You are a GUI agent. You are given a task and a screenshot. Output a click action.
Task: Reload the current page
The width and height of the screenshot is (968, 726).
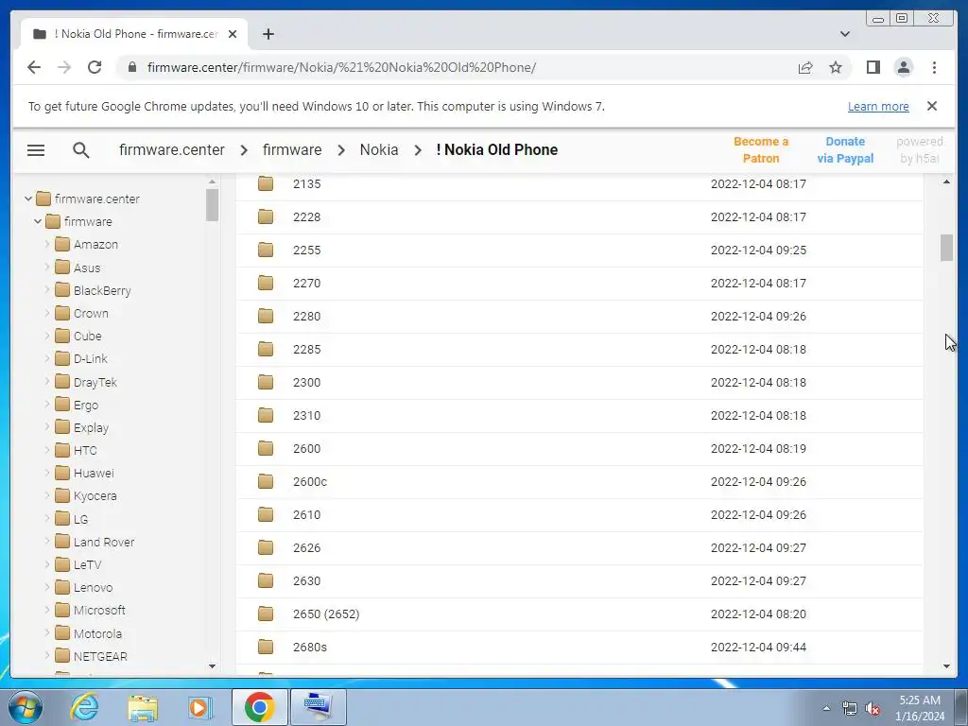(95, 67)
